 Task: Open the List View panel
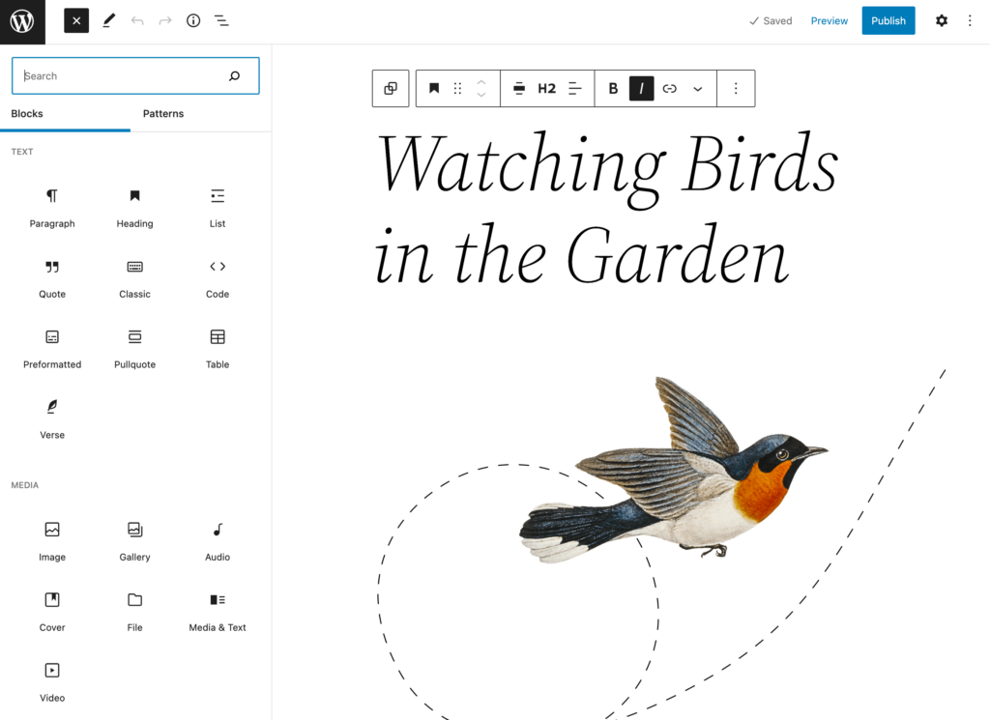click(x=221, y=20)
